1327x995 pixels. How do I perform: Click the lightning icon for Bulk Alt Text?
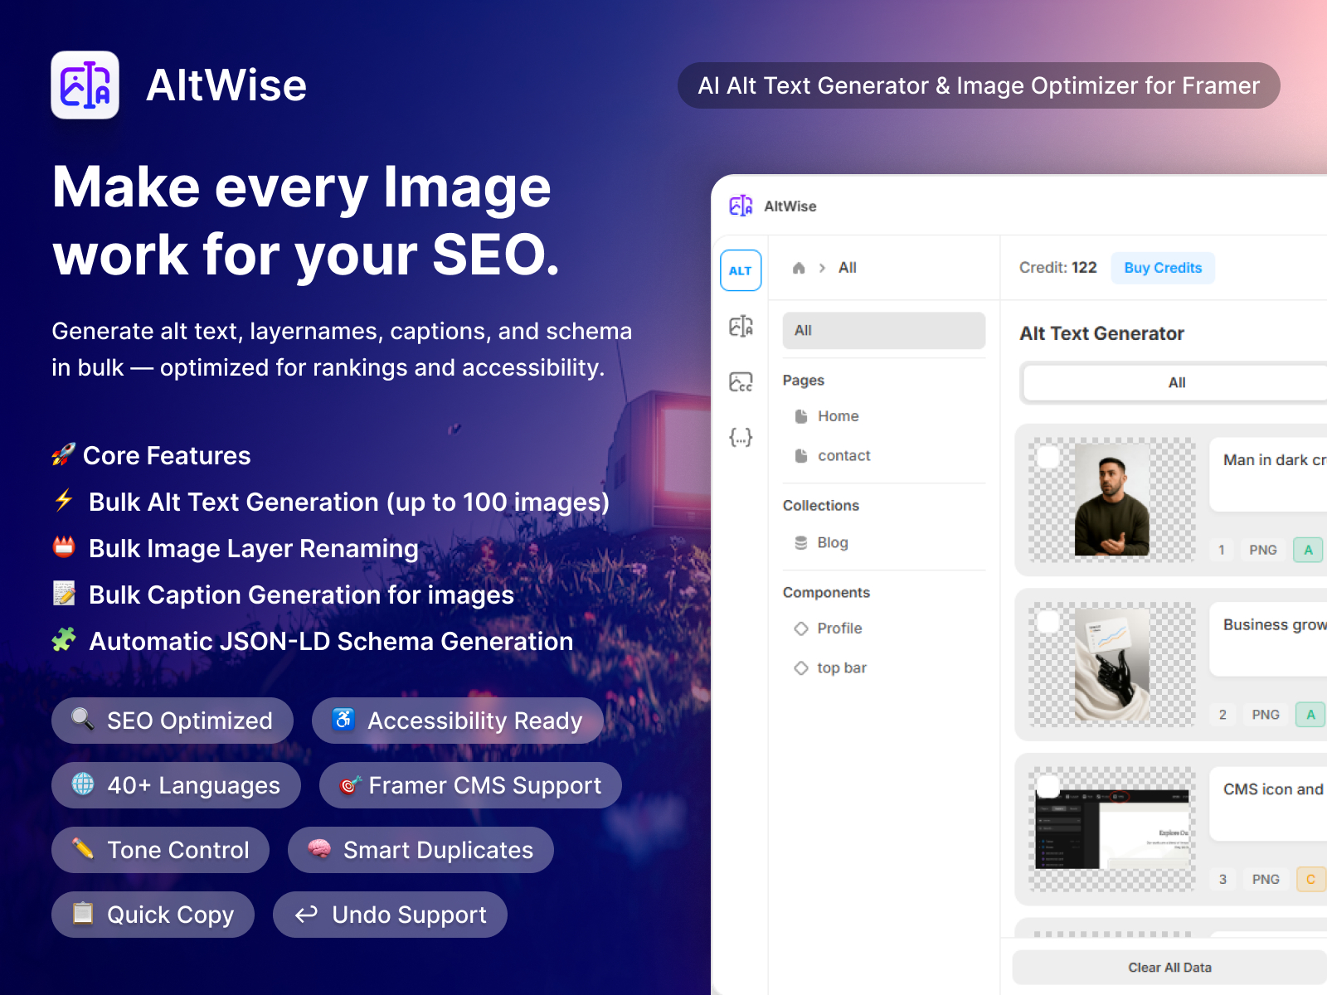(64, 500)
